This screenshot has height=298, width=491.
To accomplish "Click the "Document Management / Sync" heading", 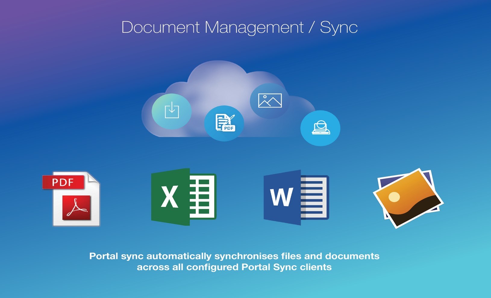I will (239, 27).
